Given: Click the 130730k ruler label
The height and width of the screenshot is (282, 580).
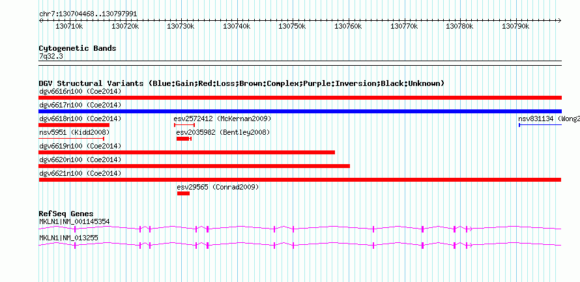Looking at the screenshot, I should pos(181,27).
